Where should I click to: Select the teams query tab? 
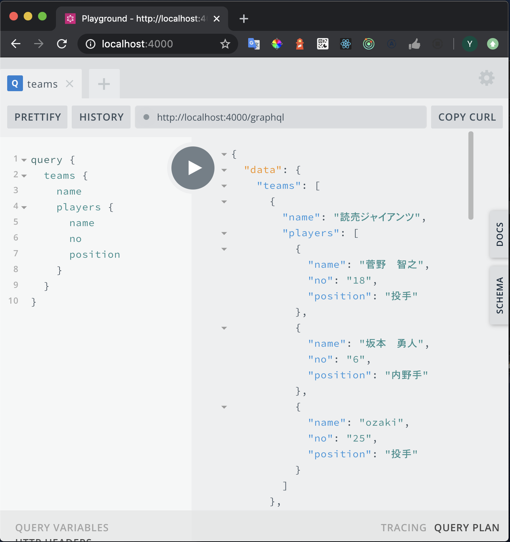pyautogui.click(x=41, y=84)
